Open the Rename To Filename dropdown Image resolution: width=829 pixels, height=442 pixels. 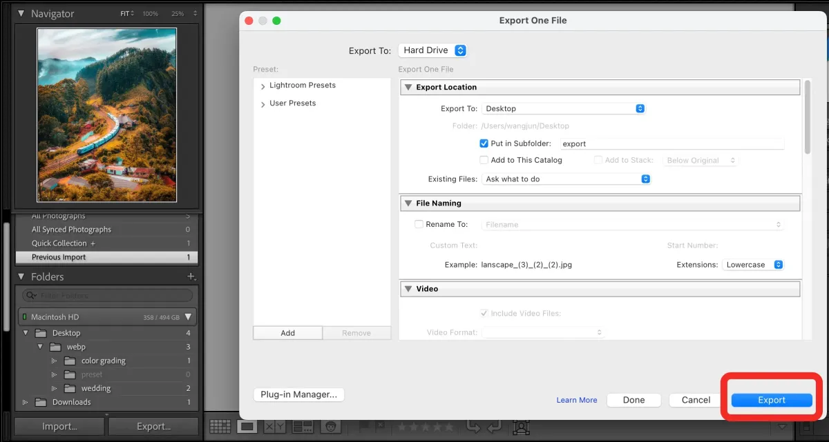633,224
